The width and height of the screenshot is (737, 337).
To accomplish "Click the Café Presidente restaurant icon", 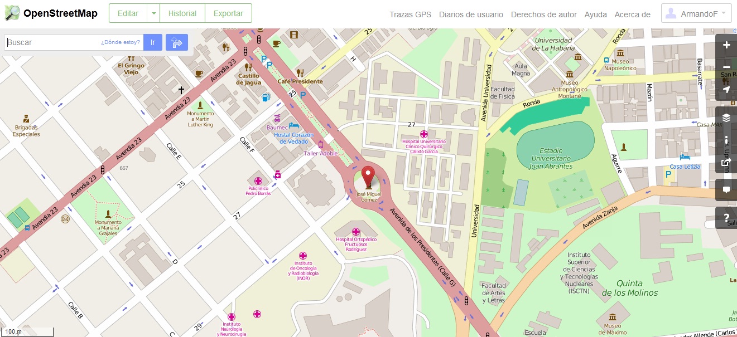I will click(300, 72).
